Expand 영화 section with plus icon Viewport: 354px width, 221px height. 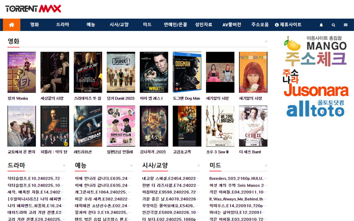click(x=266, y=41)
